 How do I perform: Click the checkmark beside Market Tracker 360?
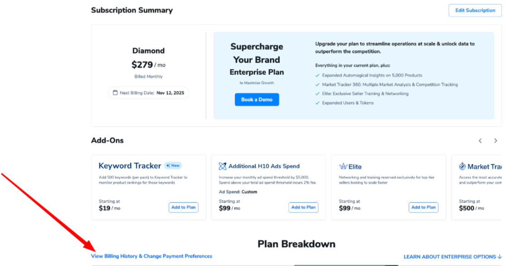point(317,84)
